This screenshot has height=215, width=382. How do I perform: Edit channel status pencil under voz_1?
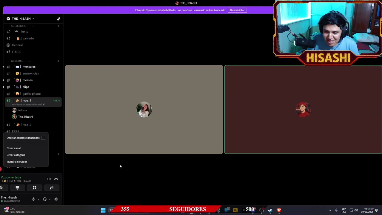[x=44, y=105]
